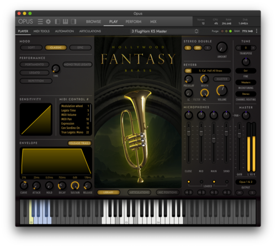Open the Automation sub-tab

pos(65,31)
